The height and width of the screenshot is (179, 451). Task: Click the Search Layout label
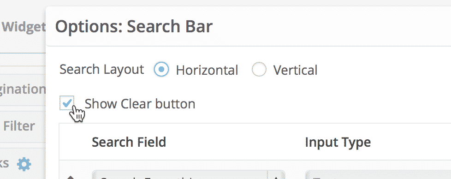click(x=102, y=69)
